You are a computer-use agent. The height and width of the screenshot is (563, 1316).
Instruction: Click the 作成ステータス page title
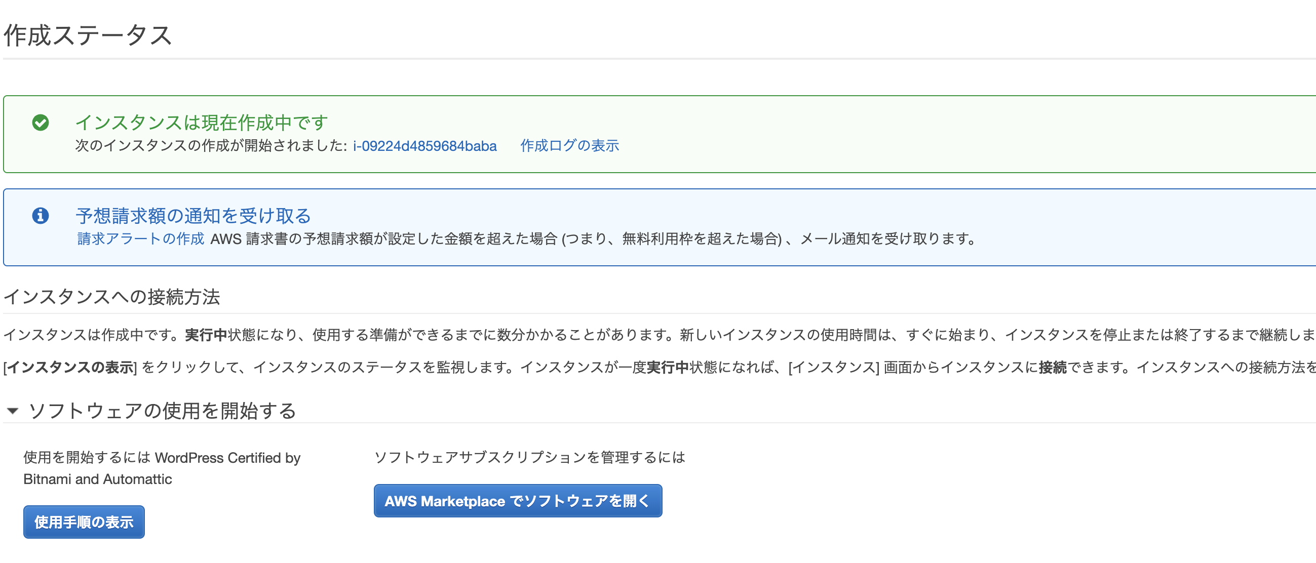coord(87,35)
